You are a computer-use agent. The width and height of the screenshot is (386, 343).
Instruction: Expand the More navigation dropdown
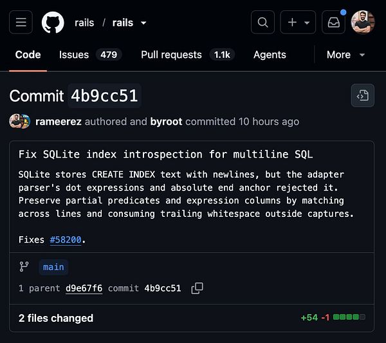345,55
